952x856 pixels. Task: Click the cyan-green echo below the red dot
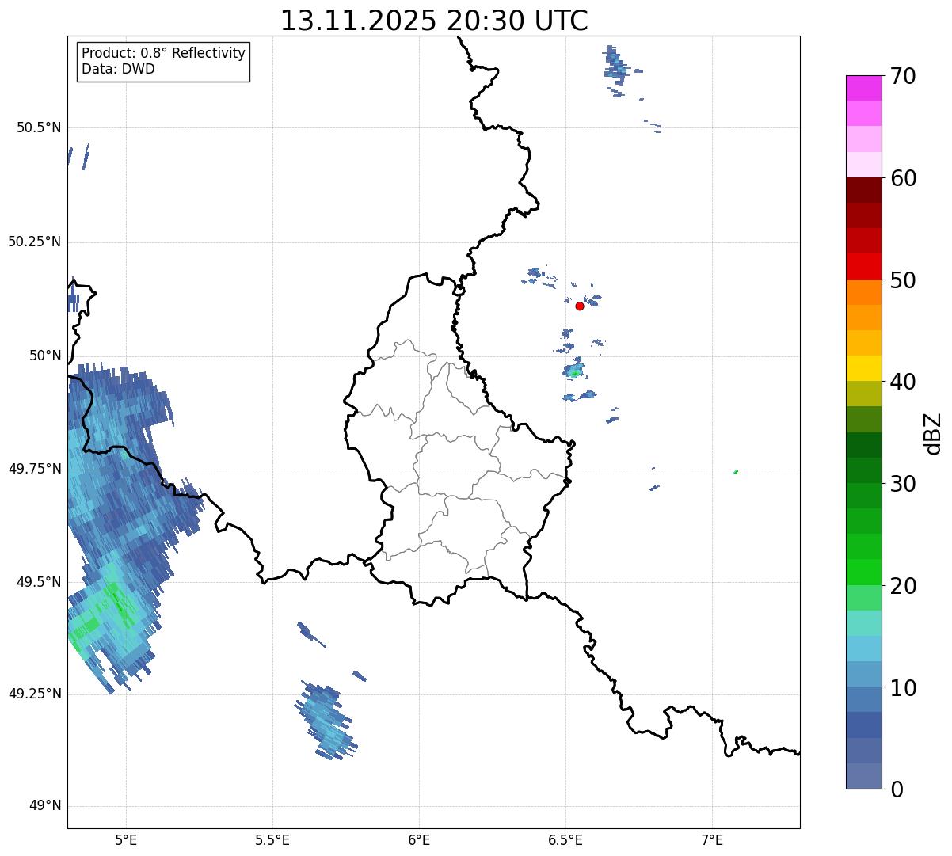(x=574, y=372)
